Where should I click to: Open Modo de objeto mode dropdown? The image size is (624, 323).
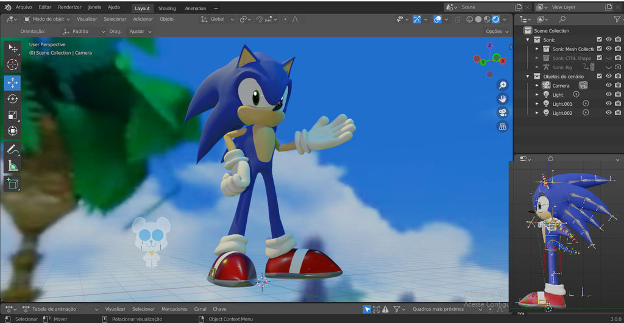click(47, 19)
